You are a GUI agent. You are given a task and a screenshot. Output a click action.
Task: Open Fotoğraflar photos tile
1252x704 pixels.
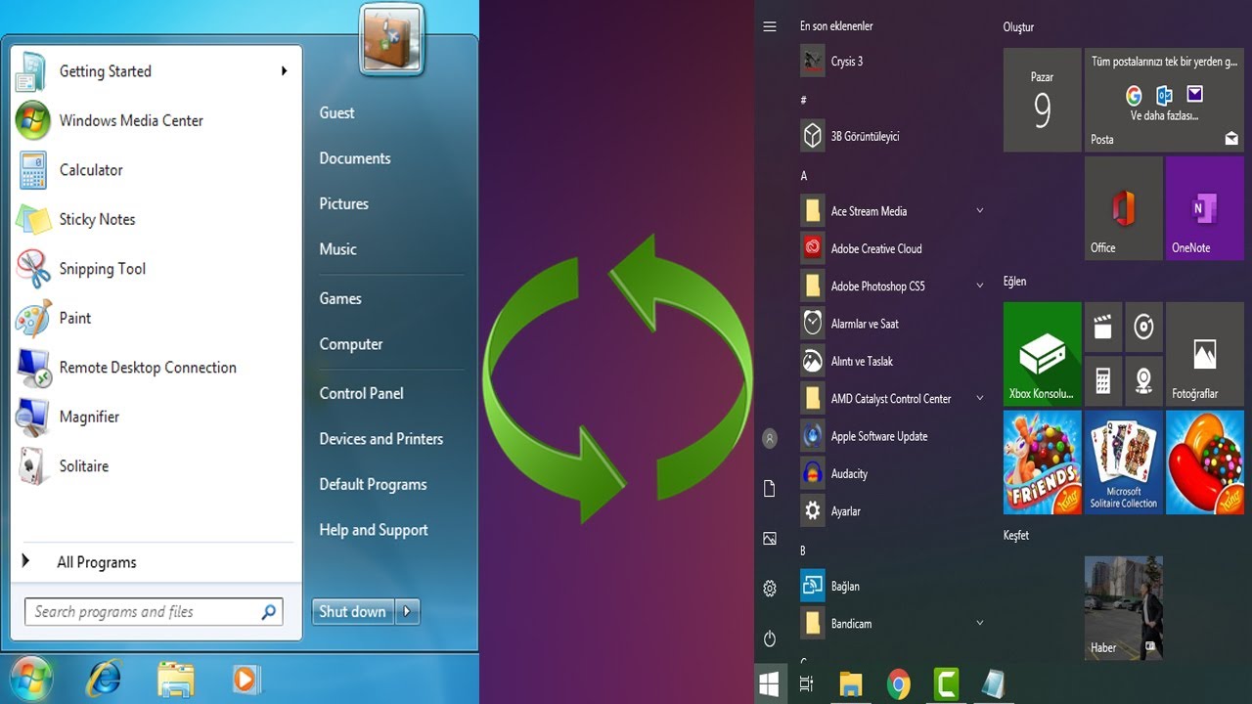coord(1205,353)
